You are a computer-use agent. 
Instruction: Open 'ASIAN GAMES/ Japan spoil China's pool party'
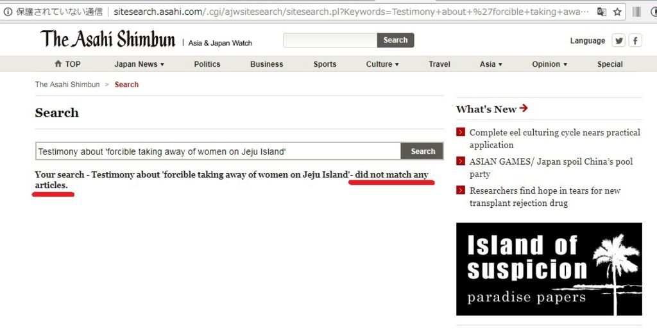click(551, 167)
